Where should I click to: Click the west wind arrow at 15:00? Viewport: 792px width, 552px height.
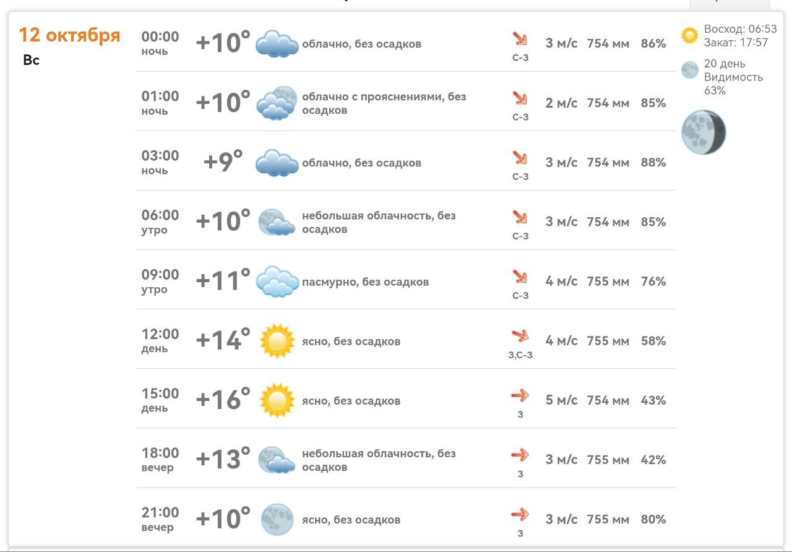[x=520, y=395]
